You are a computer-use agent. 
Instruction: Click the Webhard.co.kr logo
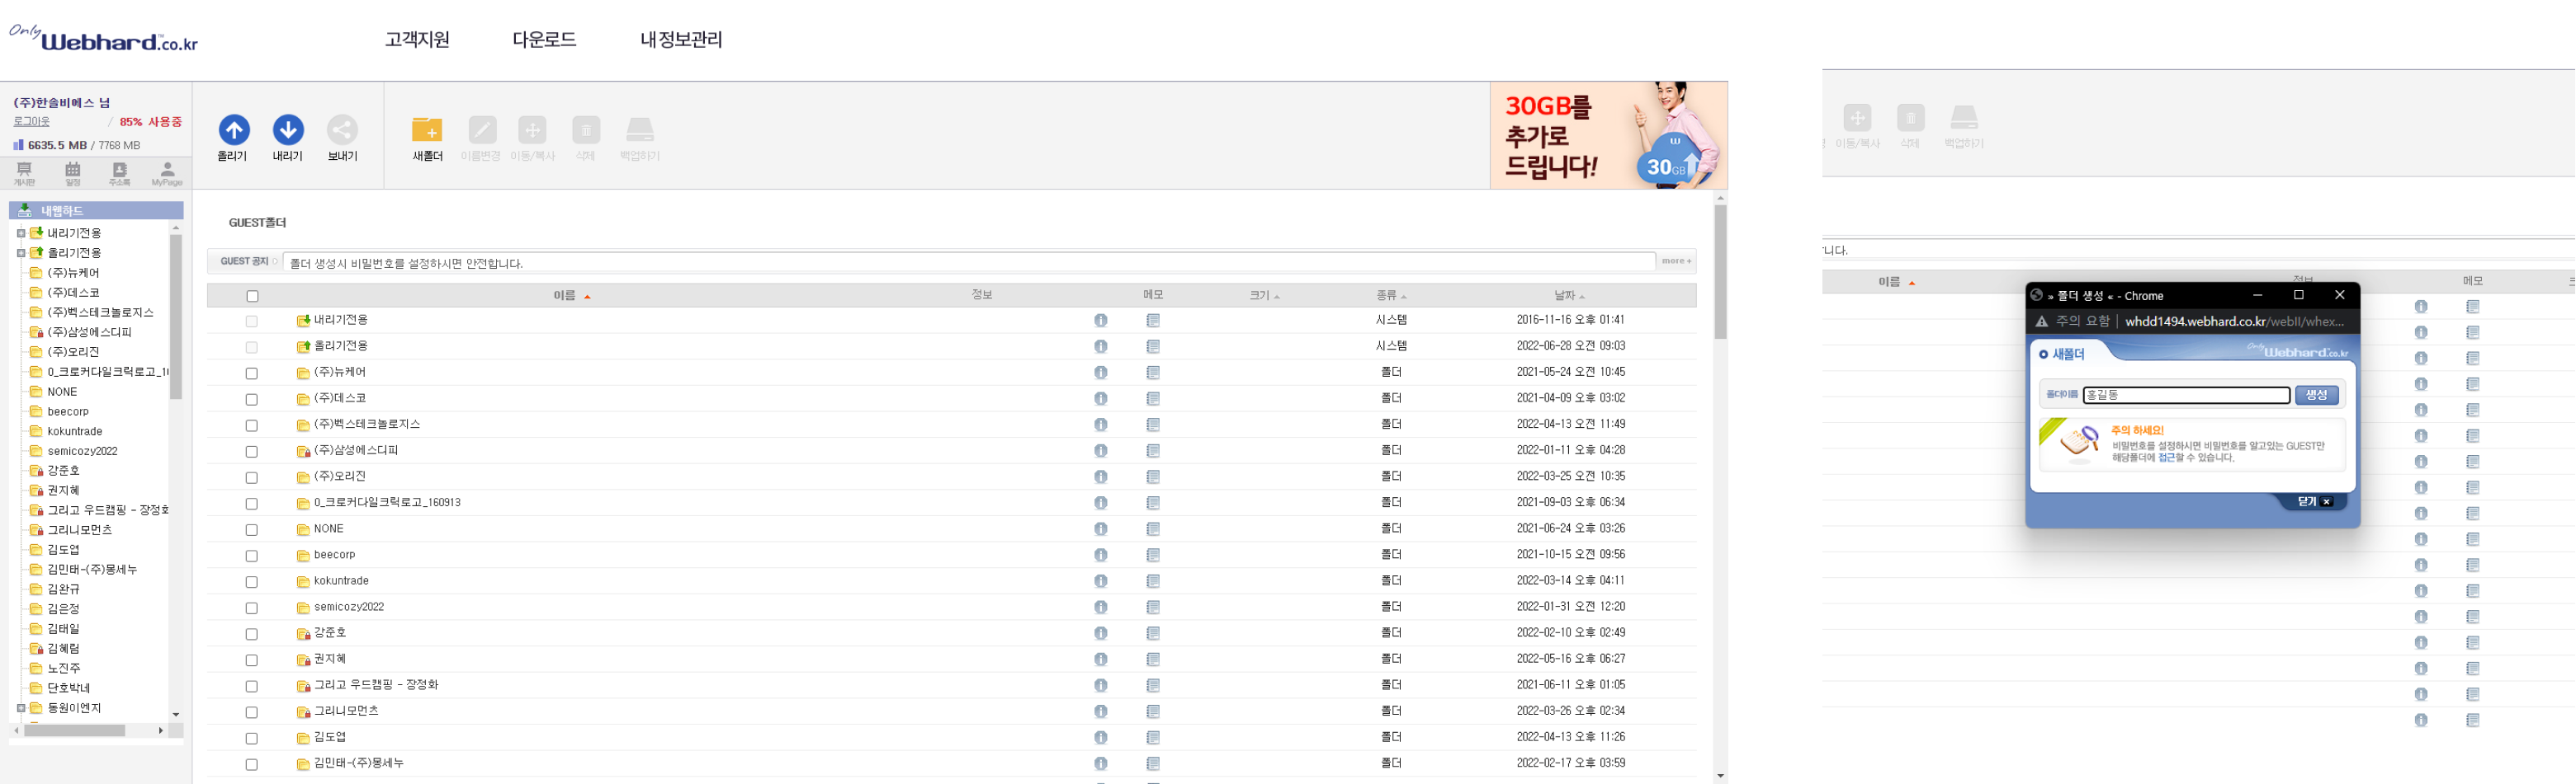104,38
